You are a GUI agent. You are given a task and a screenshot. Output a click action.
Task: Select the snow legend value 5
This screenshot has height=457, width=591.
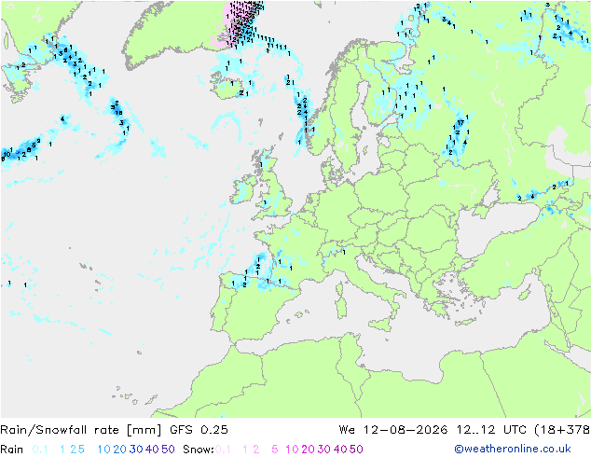click(x=275, y=450)
